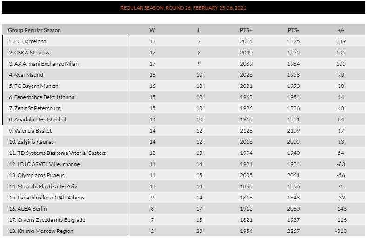Click the Regular Season Round 26 banner
This screenshot has width=367, height=239.
click(183, 8)
